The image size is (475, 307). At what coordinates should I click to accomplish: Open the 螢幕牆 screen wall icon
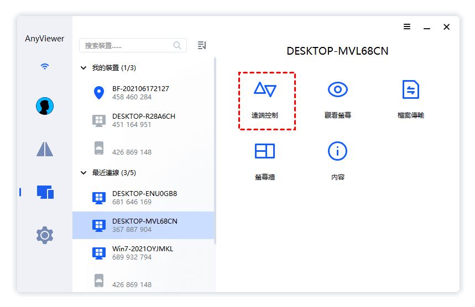pos(264,151)
